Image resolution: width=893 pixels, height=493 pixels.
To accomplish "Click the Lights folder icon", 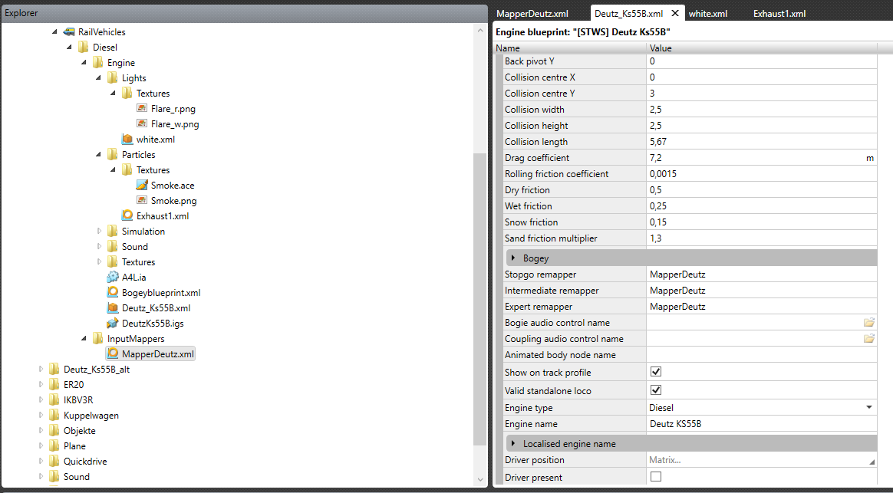I will pyautogui.click(x=113, y=78).
